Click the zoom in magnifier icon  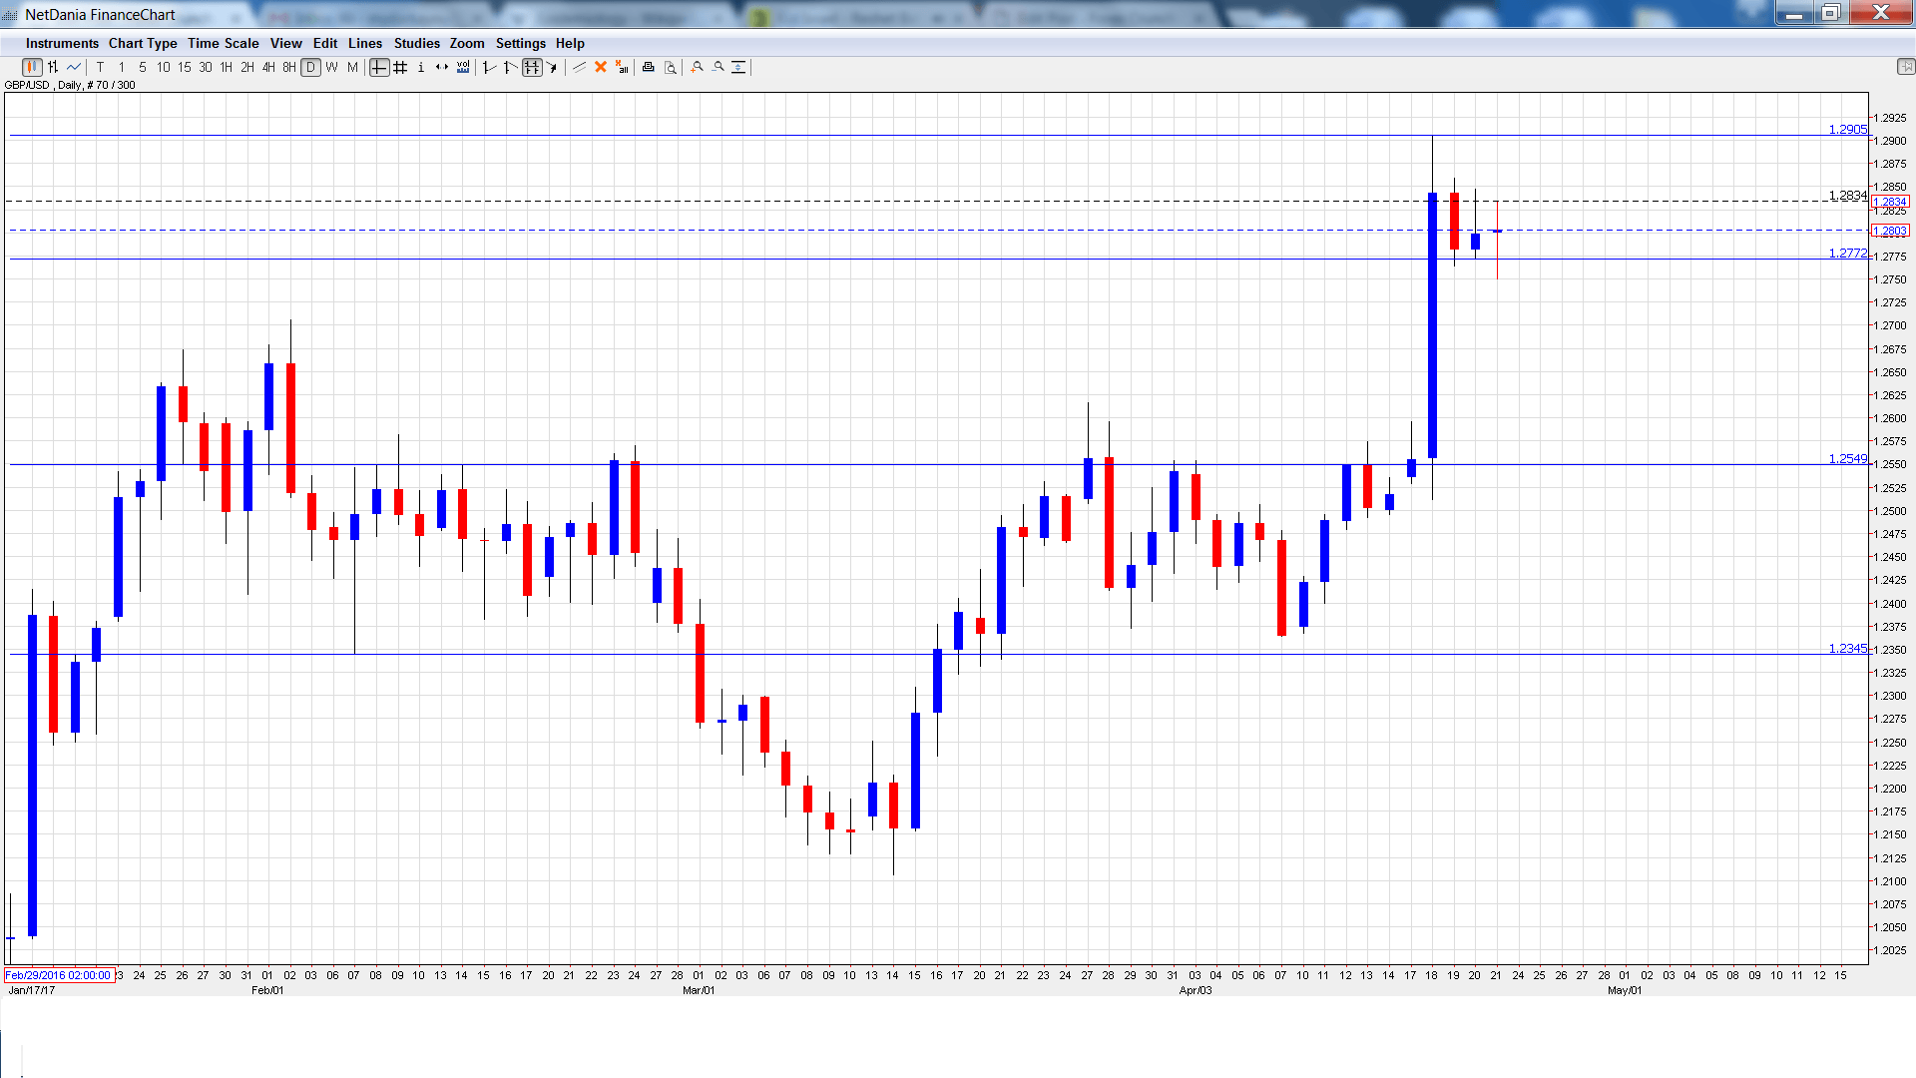(698, 67)
